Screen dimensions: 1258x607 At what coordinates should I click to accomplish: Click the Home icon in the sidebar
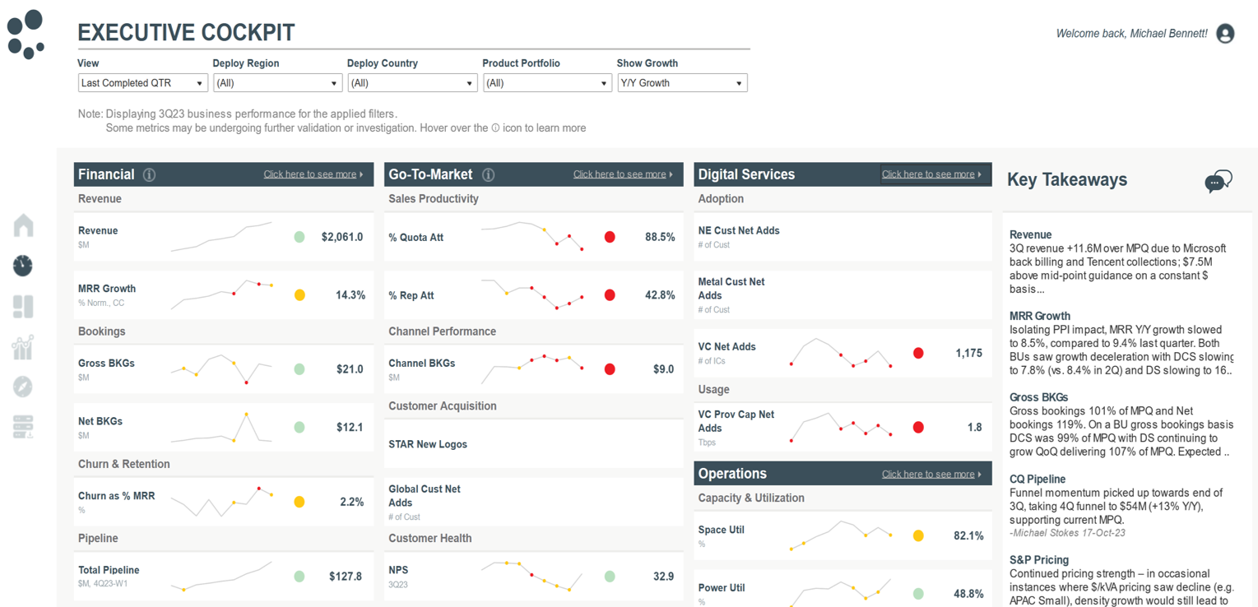[x=23, y=225]
